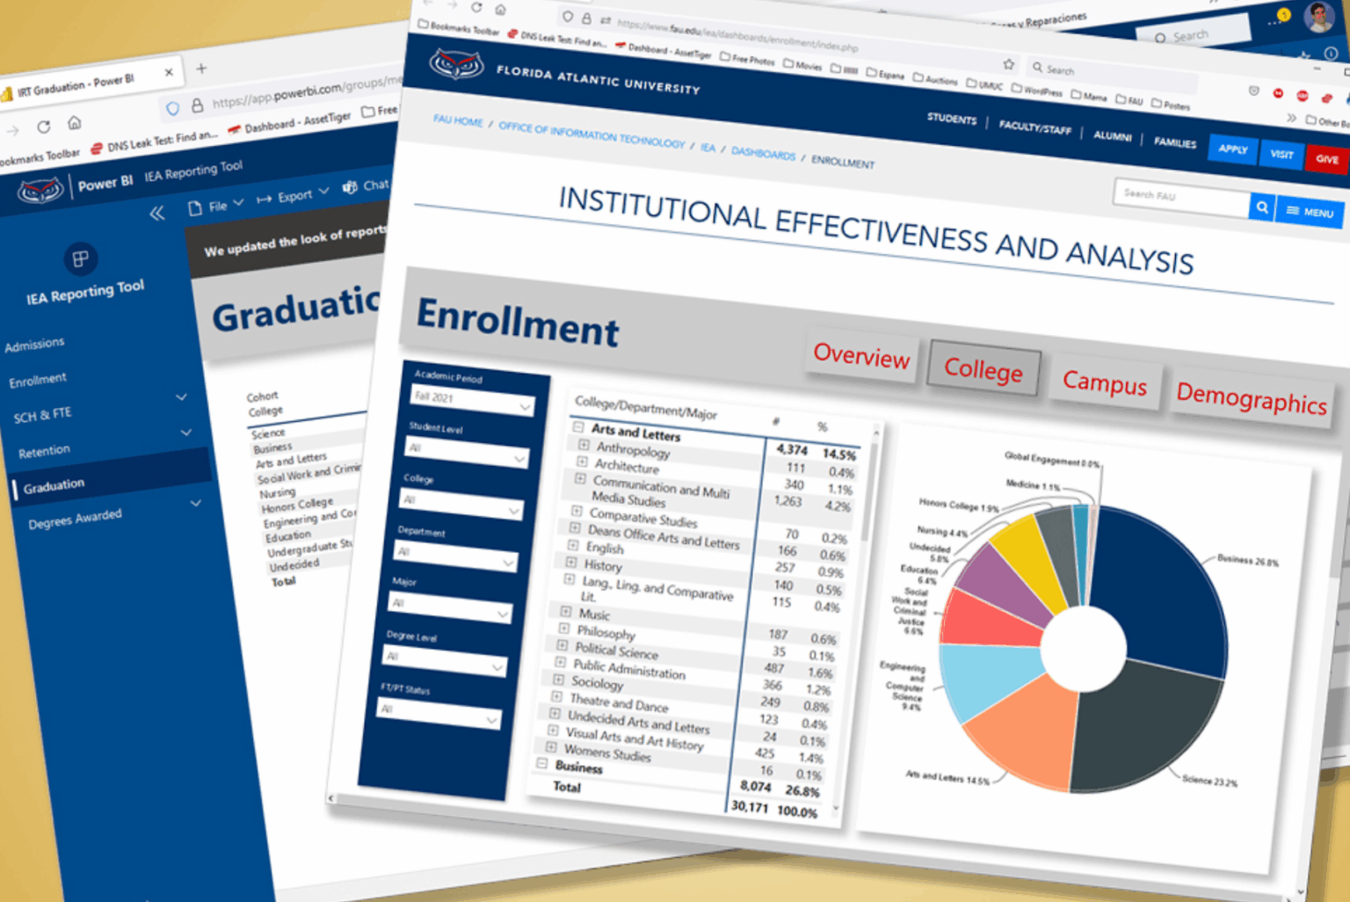Image resolution: width=1350 pixels, height=902 pixels.
Task: Collapse the Power BI navigation pane with double chevron
Action: pos(156,213)
